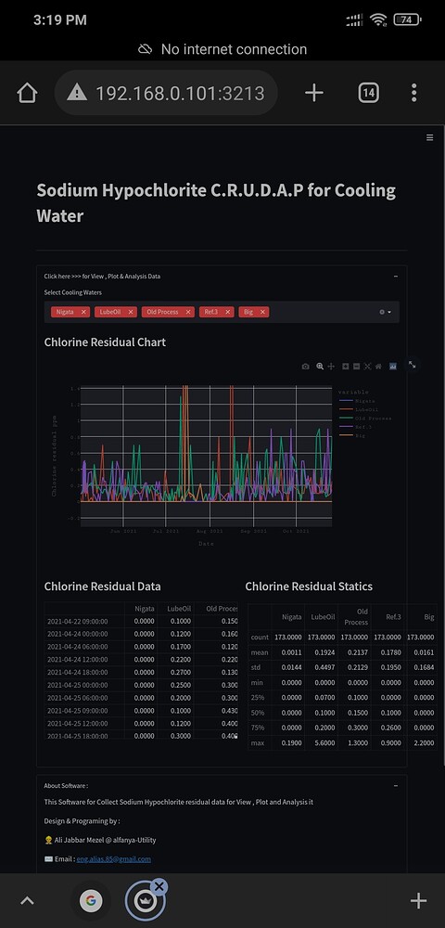The image size is (445, 928).
Task: Select the chart Pan tool
Action: 331,367
